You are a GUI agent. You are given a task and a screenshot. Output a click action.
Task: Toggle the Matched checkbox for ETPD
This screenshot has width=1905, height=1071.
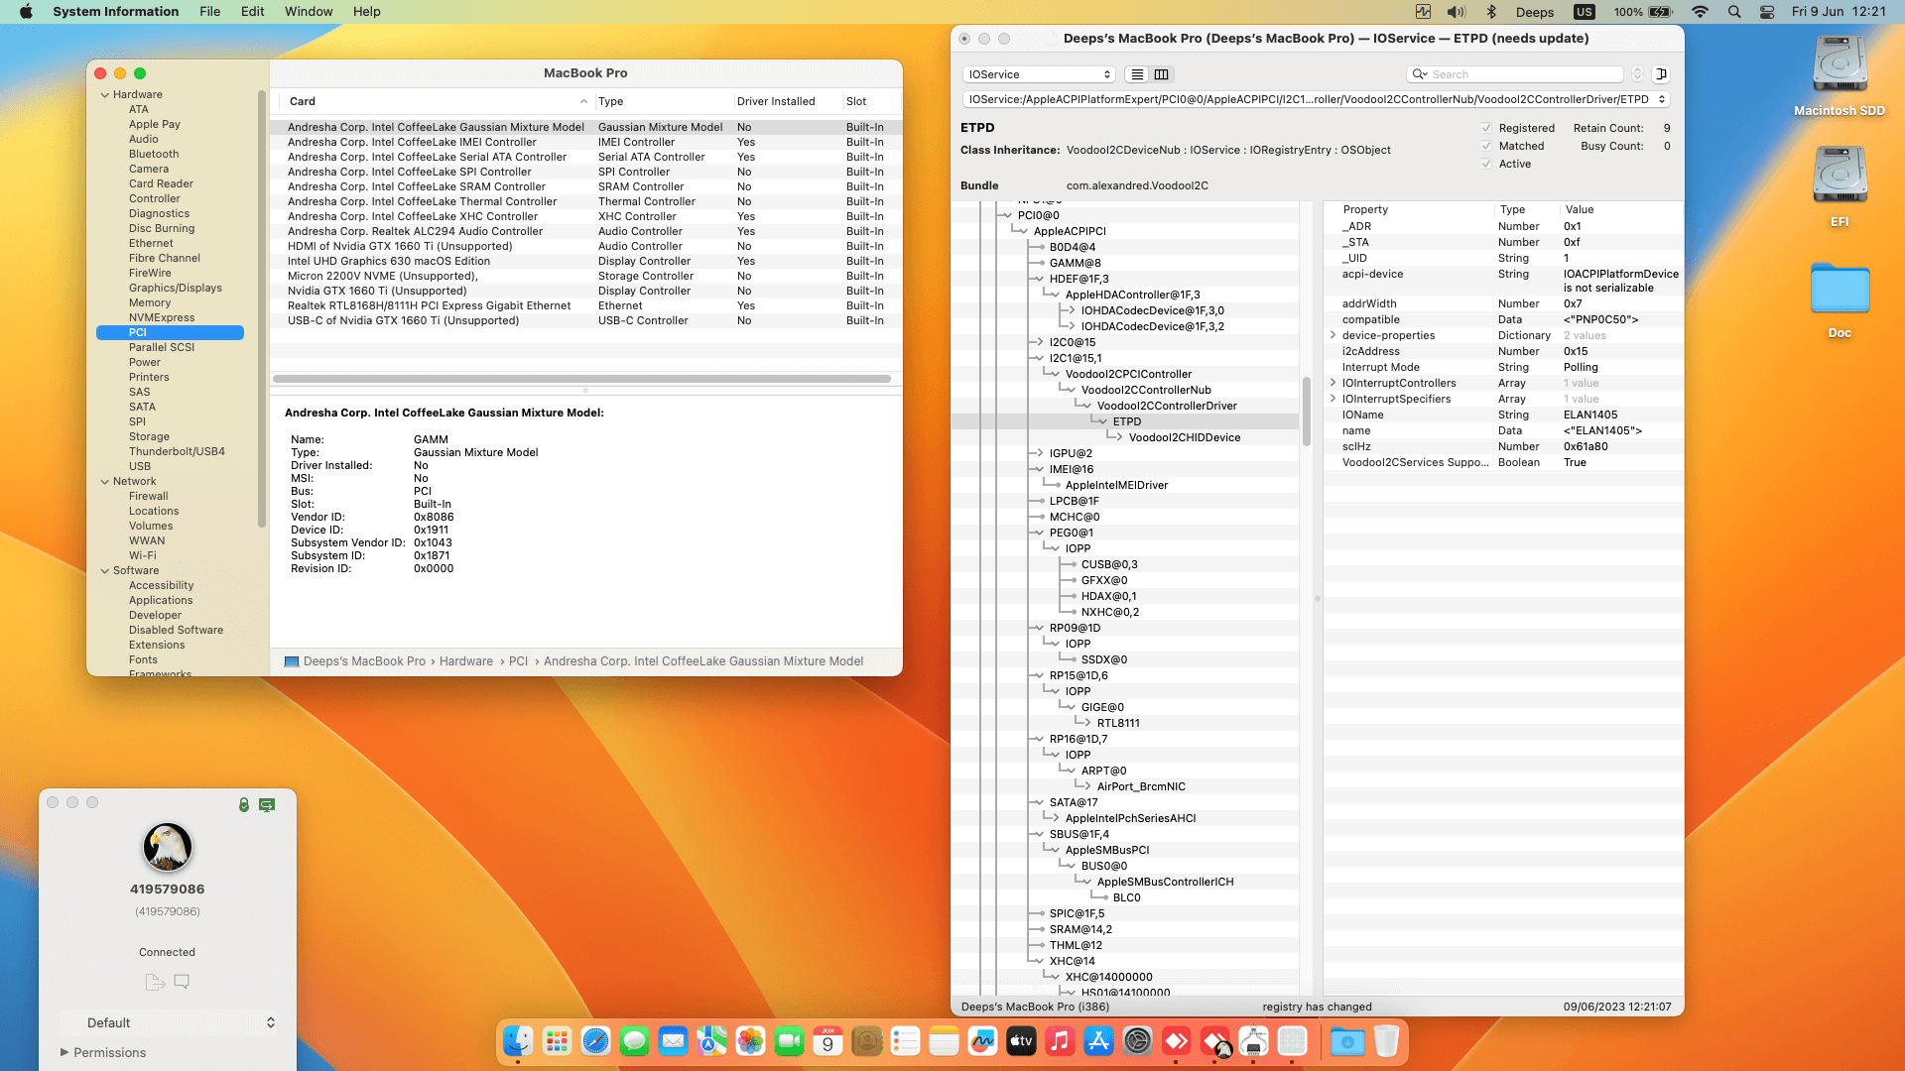pos(1487,146)
